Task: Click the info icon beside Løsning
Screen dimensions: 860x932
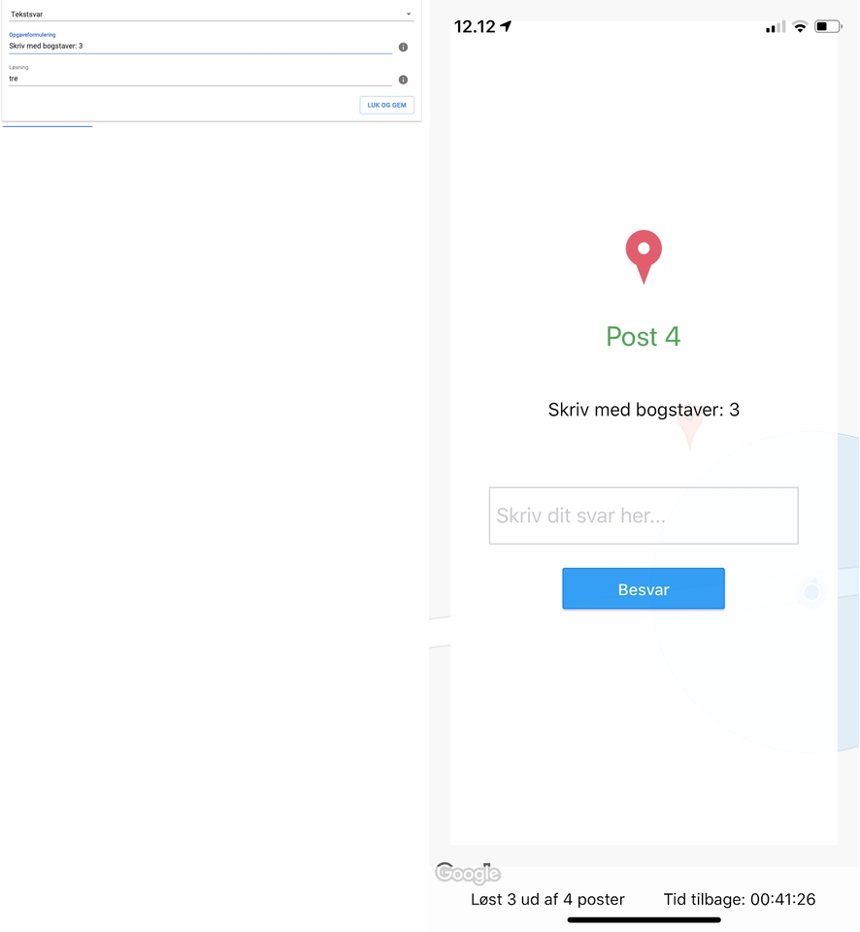Action: click(x=403, y=80)
